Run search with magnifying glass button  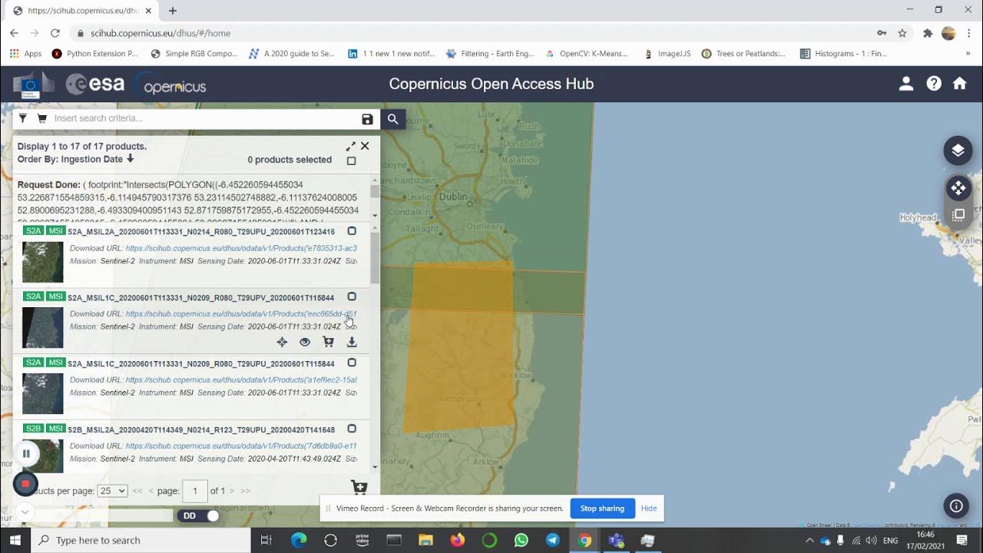click(x=392, y=119)
